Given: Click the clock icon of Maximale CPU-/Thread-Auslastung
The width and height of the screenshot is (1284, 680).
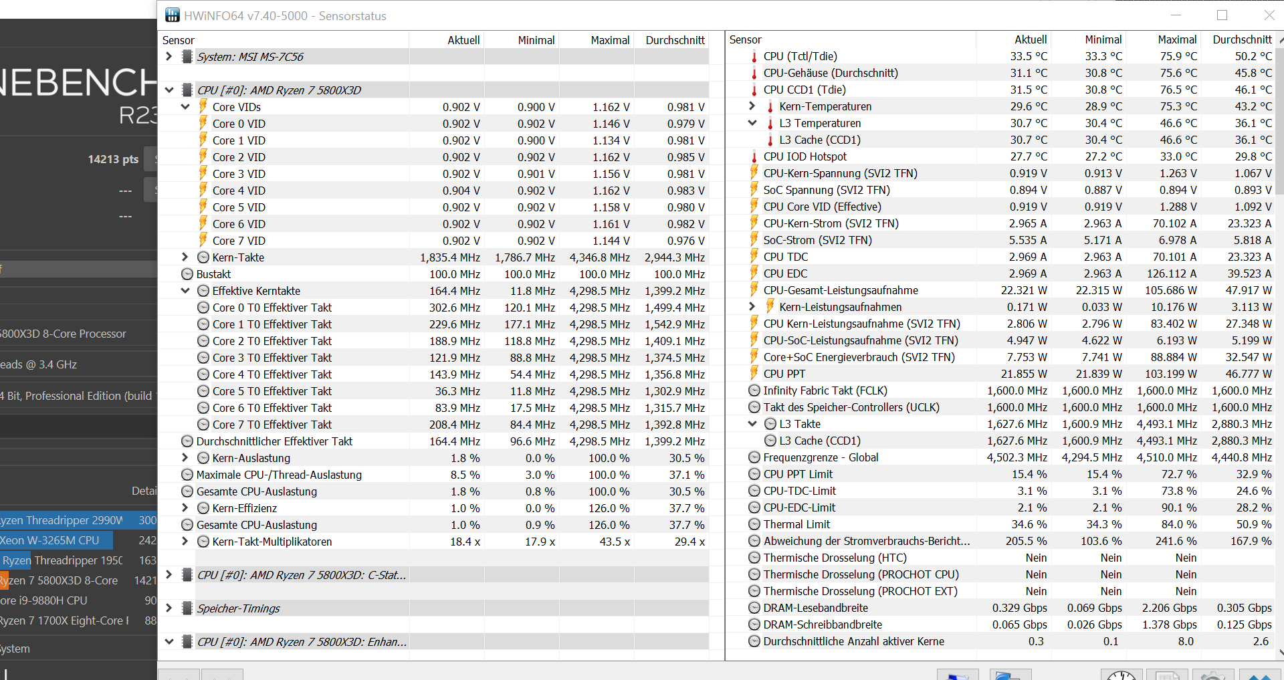Looking at the screenshot, I should click(187, 475).
